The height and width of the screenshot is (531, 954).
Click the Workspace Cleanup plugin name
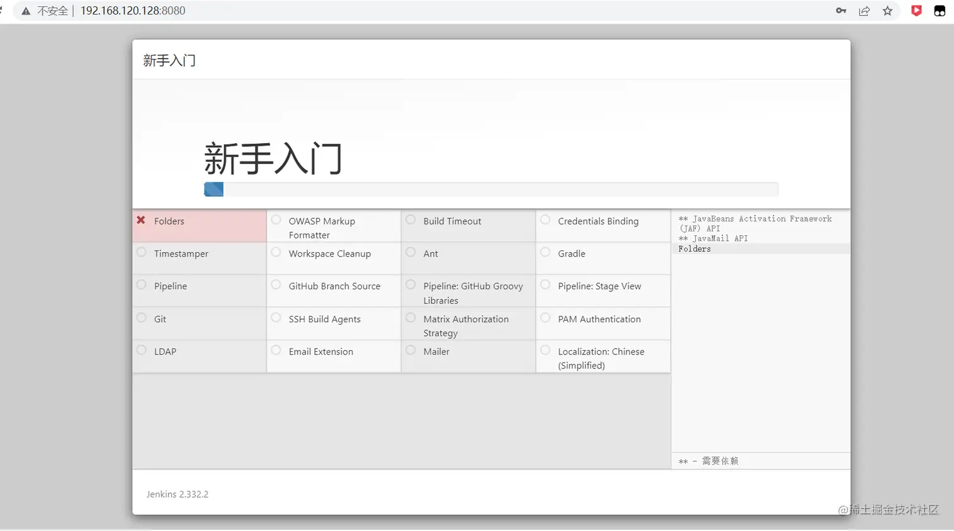(x=330, y=254)
